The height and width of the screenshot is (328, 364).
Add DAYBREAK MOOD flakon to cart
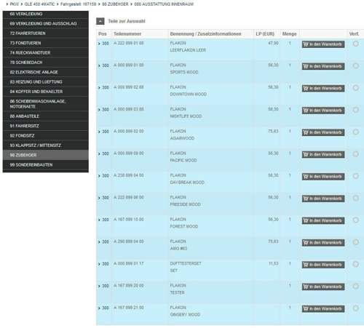[x=323, y=177]
